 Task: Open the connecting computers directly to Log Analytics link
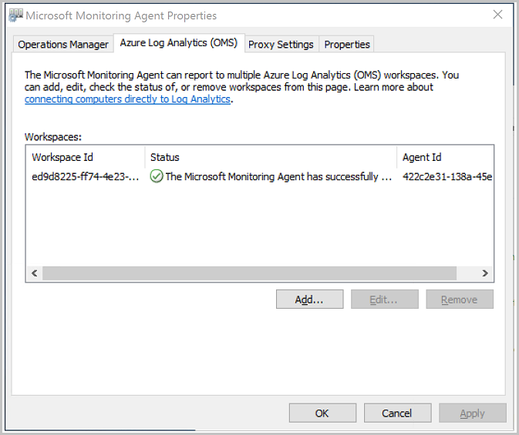click(x=127, y=99)
